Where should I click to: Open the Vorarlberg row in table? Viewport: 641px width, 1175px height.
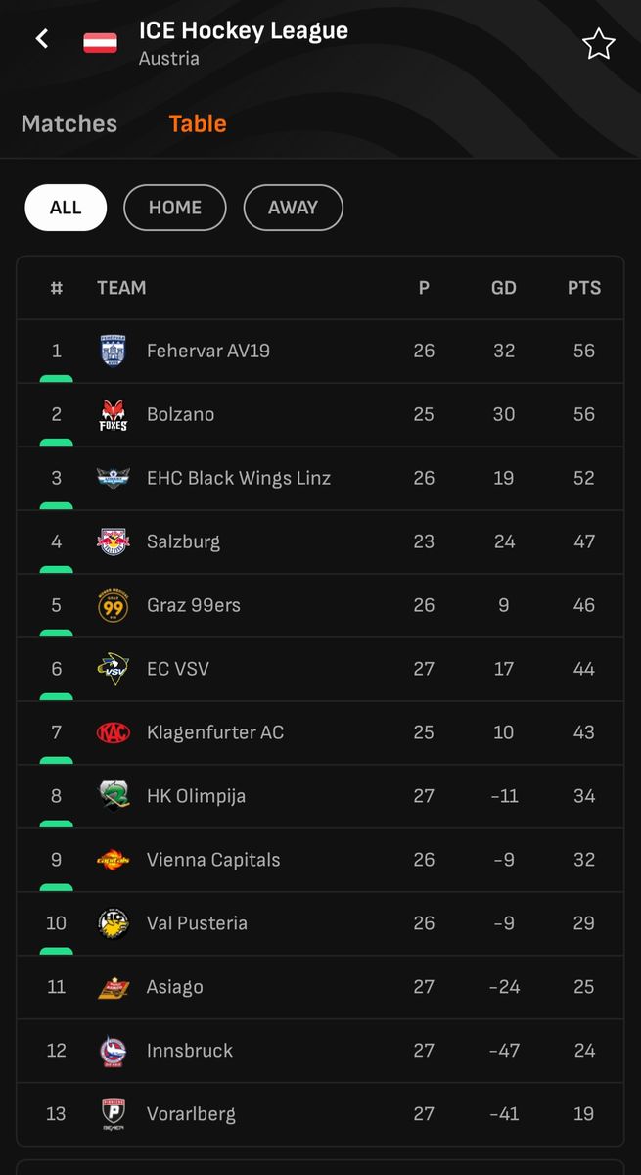pos(191,1114)
